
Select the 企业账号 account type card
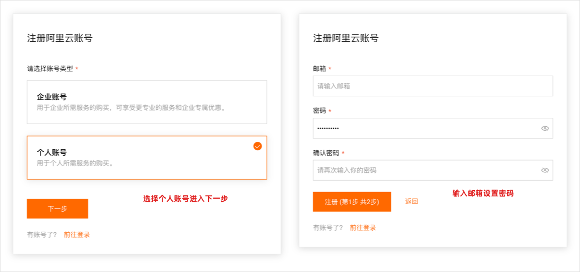146,102
